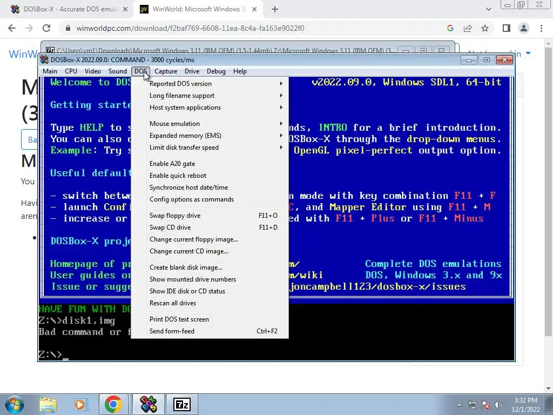This screenshot has width=553, height=415.
Task: Reload the WinWorld page
Action: pos(46,28)
